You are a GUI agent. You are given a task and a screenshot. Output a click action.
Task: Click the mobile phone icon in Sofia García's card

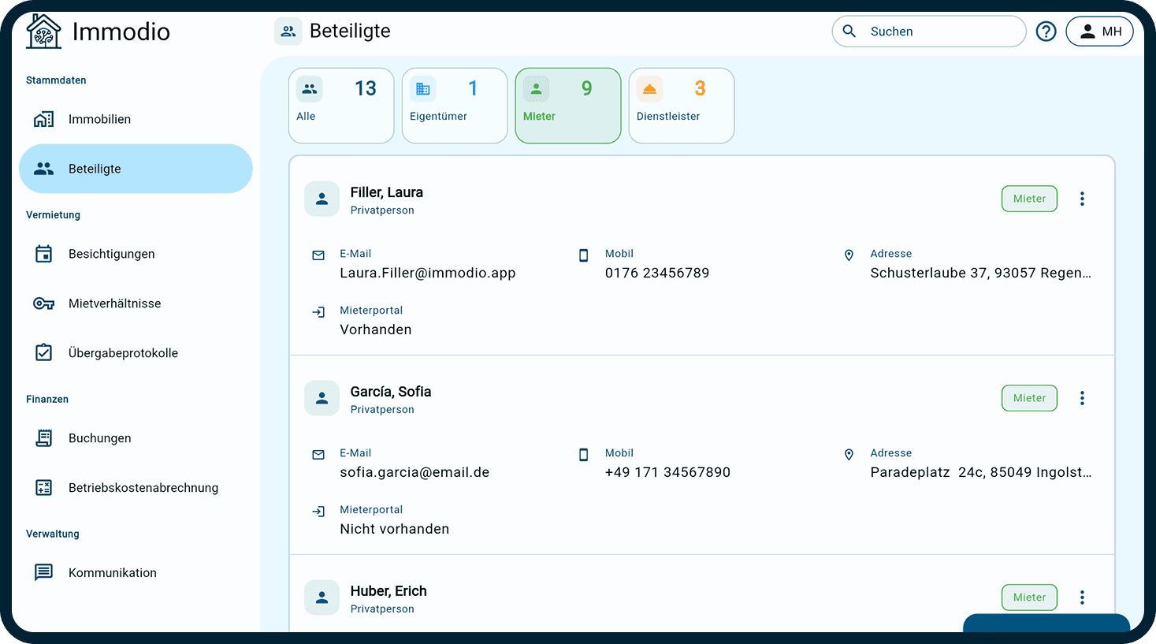(x=584, y=455)
